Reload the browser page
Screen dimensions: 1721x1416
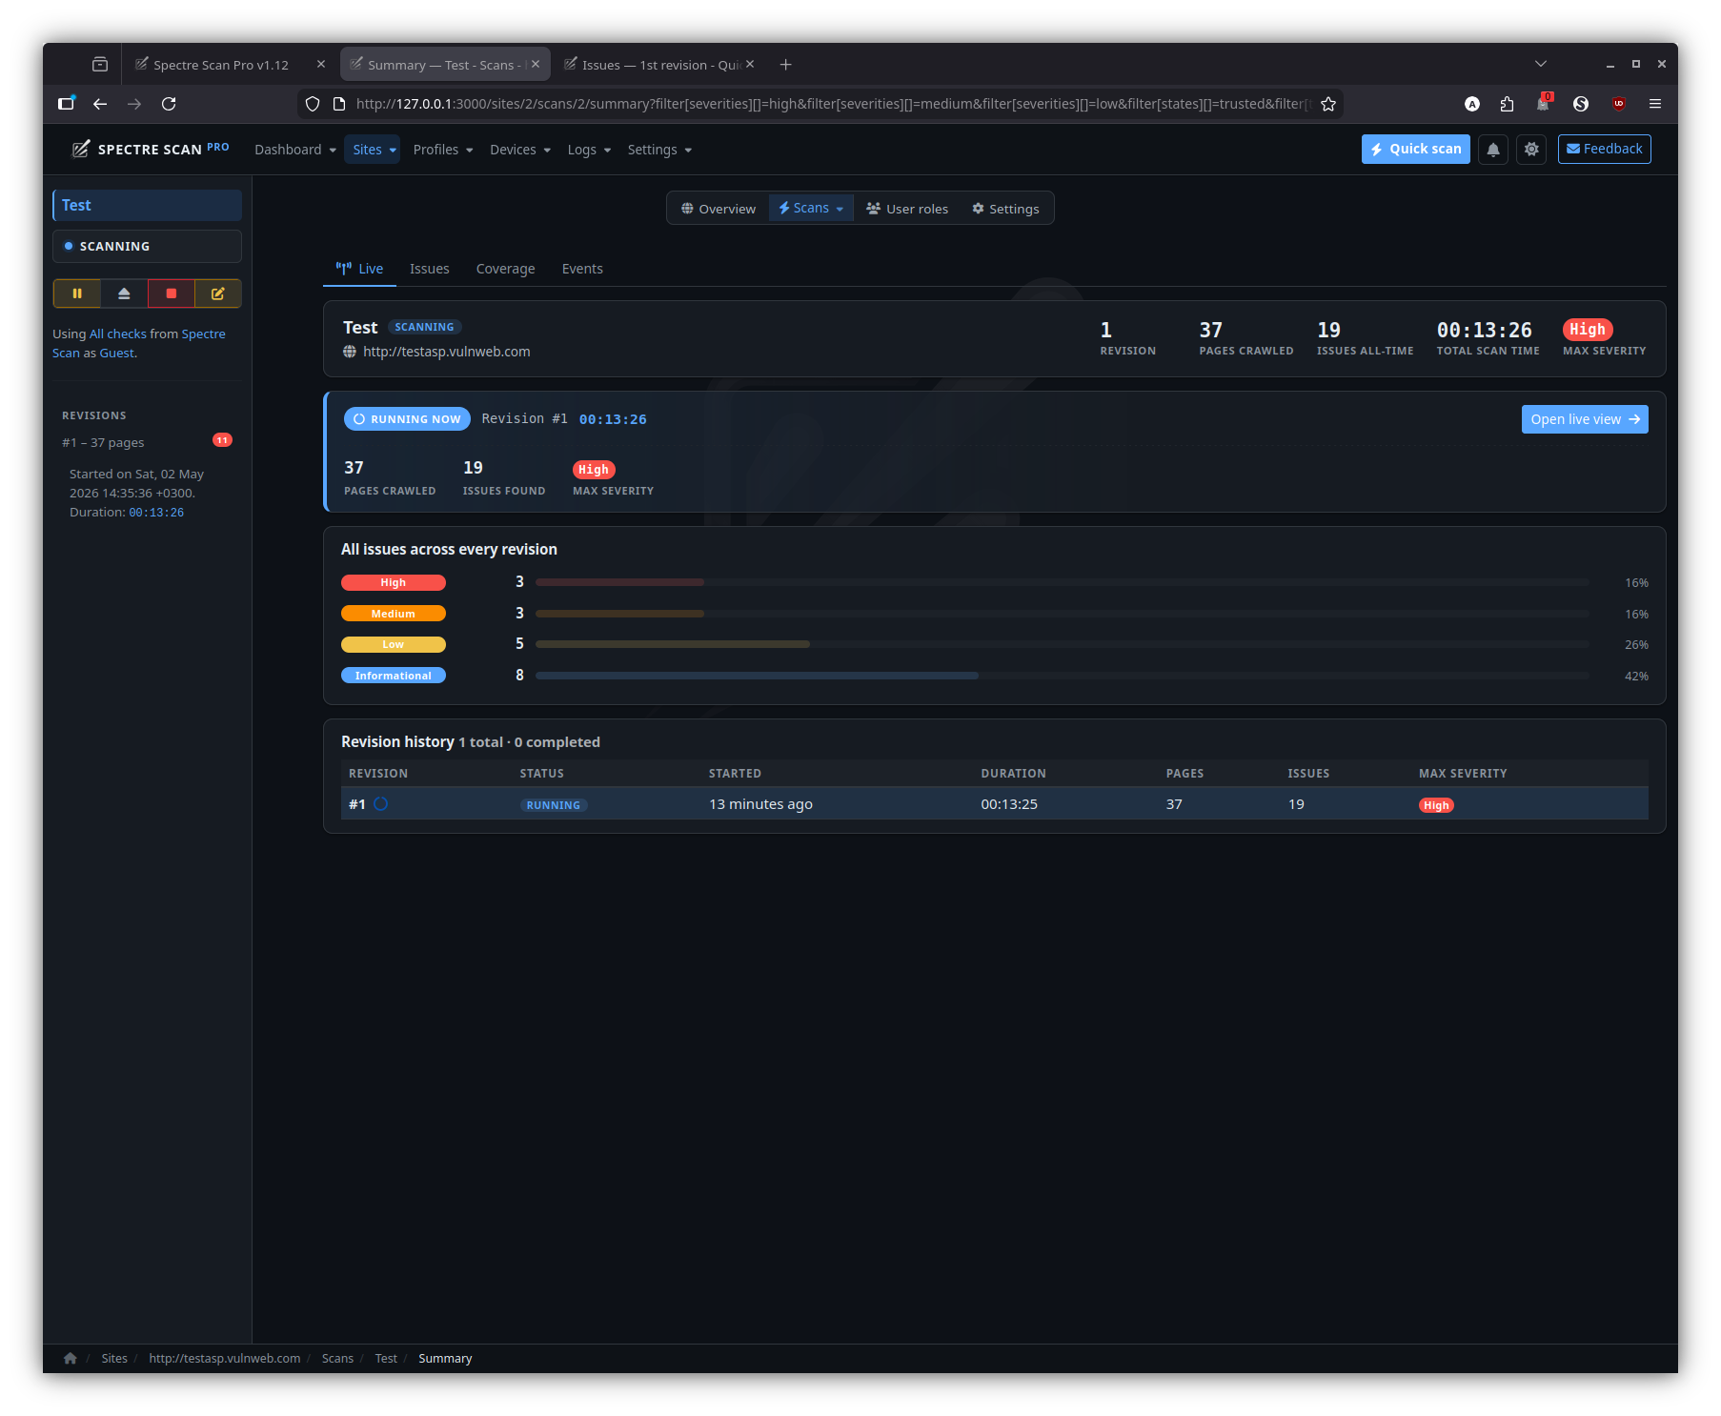point(169,104)
